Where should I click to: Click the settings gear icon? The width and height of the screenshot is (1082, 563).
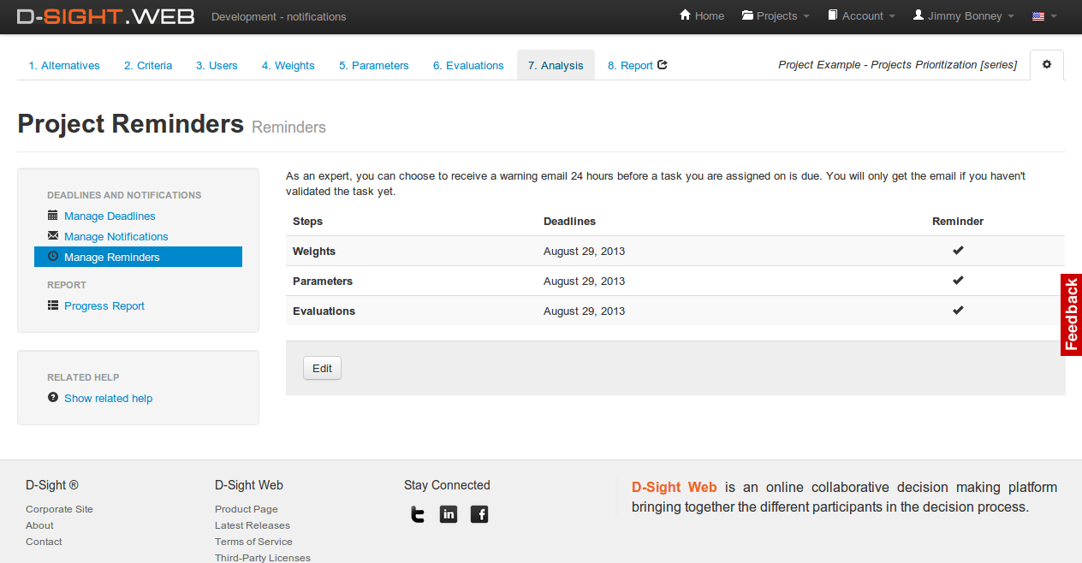[x=1046, y=65]
